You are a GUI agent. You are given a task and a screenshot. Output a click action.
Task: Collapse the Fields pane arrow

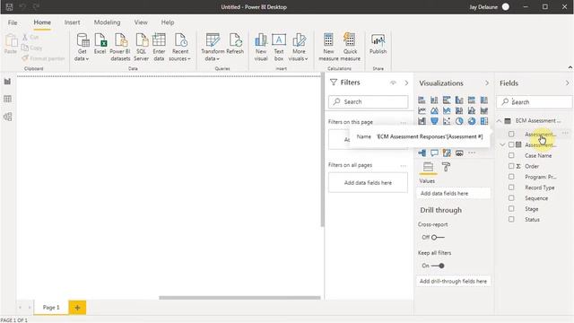coord(567,83)
